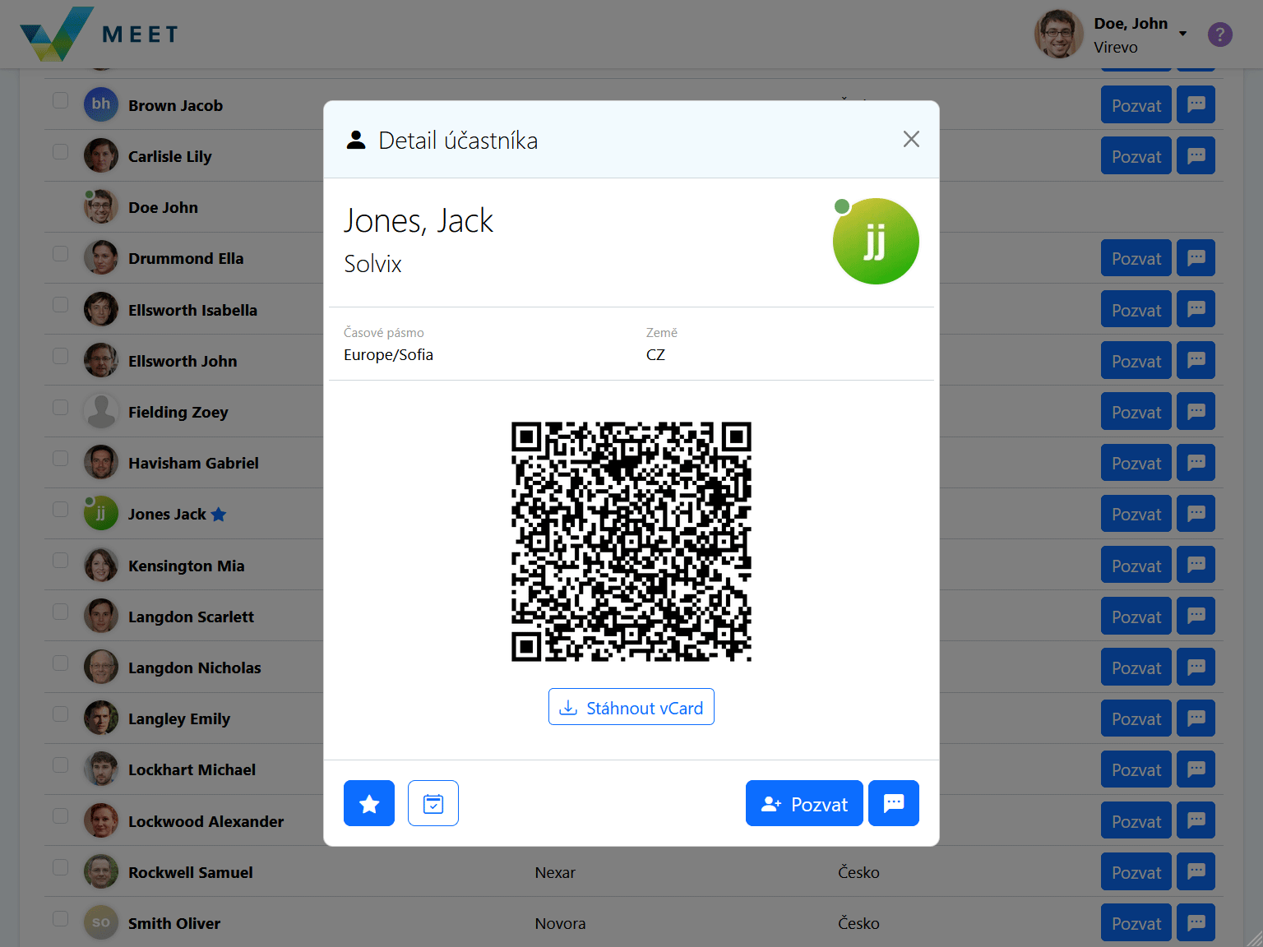Open chat icon in Smith Oliver row

[x=1196, y=922]
